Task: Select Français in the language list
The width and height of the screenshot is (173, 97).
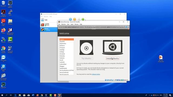Action: click(x=66, y=48)
